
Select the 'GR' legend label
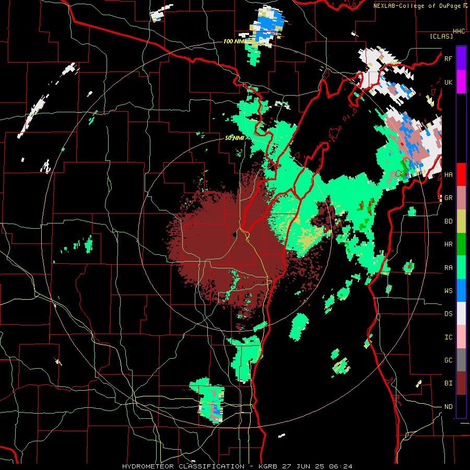point(448,198)
